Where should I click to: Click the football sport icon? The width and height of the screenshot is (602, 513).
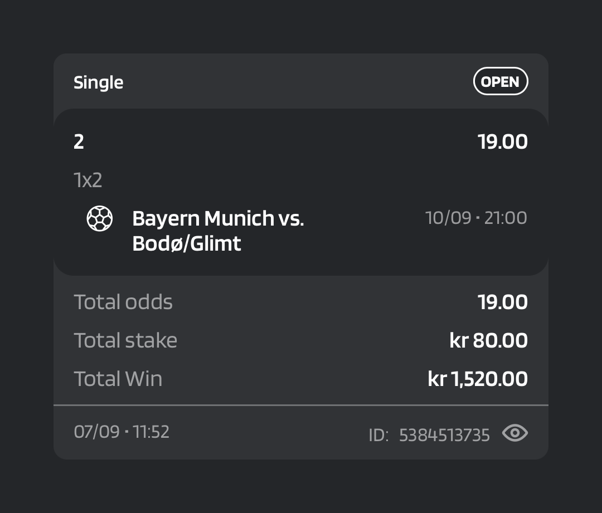tap(99, 219)
